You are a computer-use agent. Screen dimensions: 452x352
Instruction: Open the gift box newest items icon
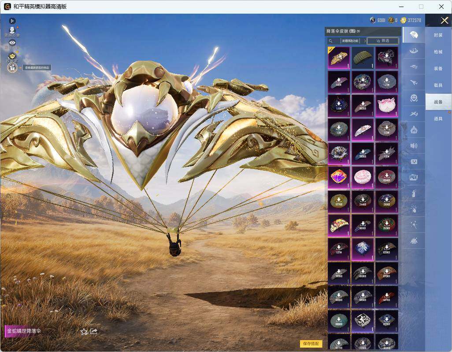(x=12, y=68)
